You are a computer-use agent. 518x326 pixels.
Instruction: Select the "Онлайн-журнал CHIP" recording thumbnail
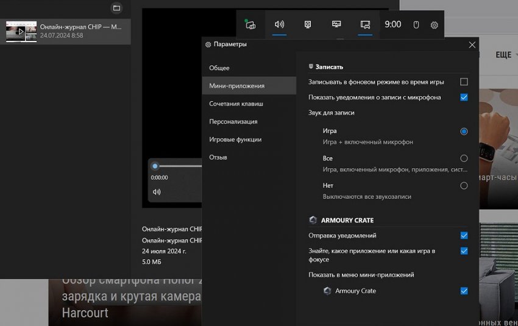tap(21, 31)
